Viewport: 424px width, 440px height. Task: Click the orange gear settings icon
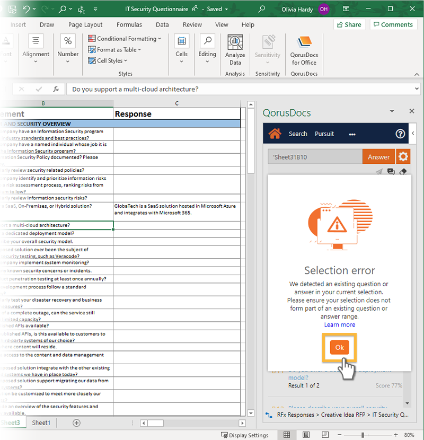[403, 157]
